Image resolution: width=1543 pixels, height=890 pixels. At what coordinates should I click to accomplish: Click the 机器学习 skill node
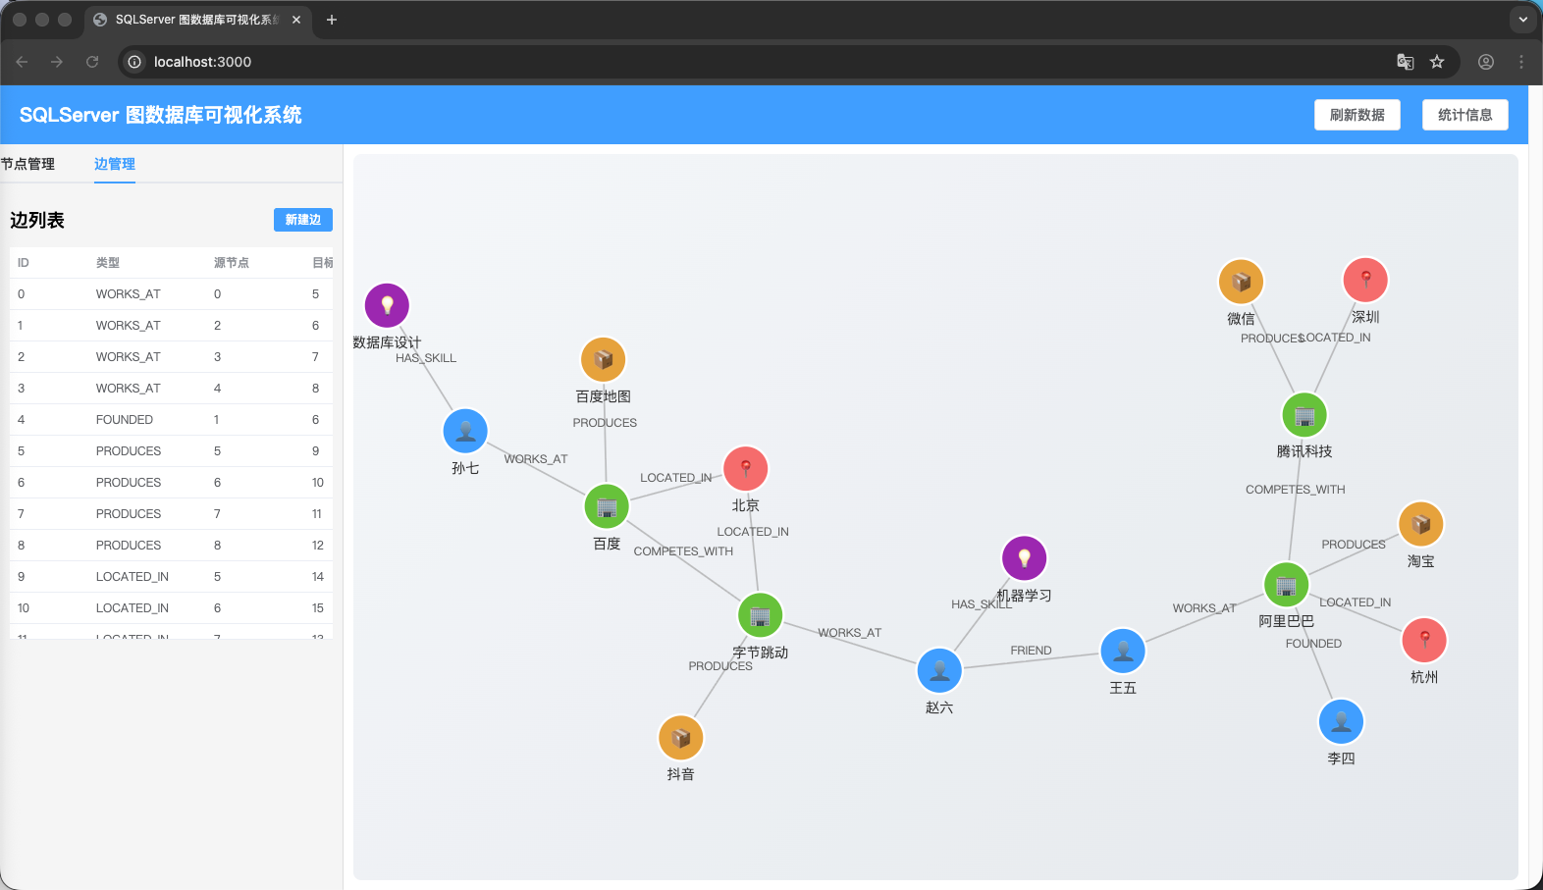tap(1024, 558)
